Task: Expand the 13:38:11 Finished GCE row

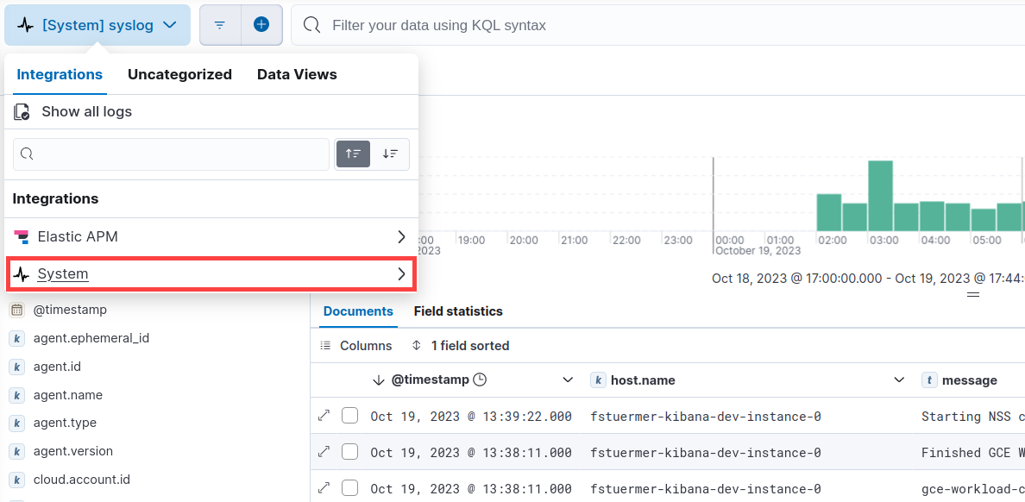Action: tap(324, 452)
